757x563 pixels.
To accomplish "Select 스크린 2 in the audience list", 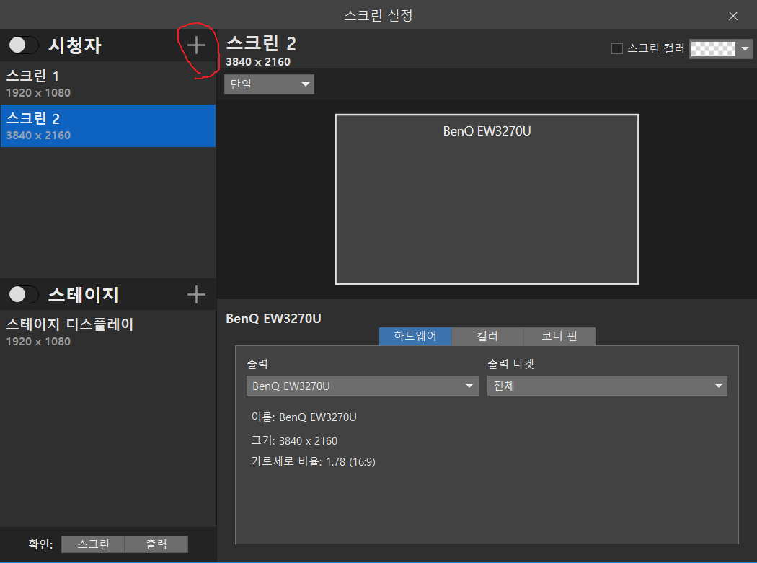I will 108,125.
